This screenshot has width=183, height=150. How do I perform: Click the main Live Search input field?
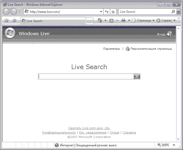[86, 76]
